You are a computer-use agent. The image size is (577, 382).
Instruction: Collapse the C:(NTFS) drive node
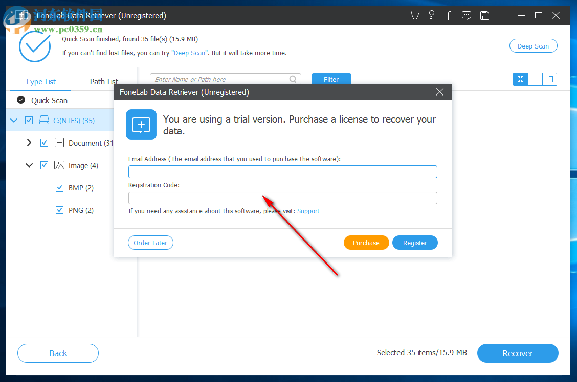click(14, 120)
